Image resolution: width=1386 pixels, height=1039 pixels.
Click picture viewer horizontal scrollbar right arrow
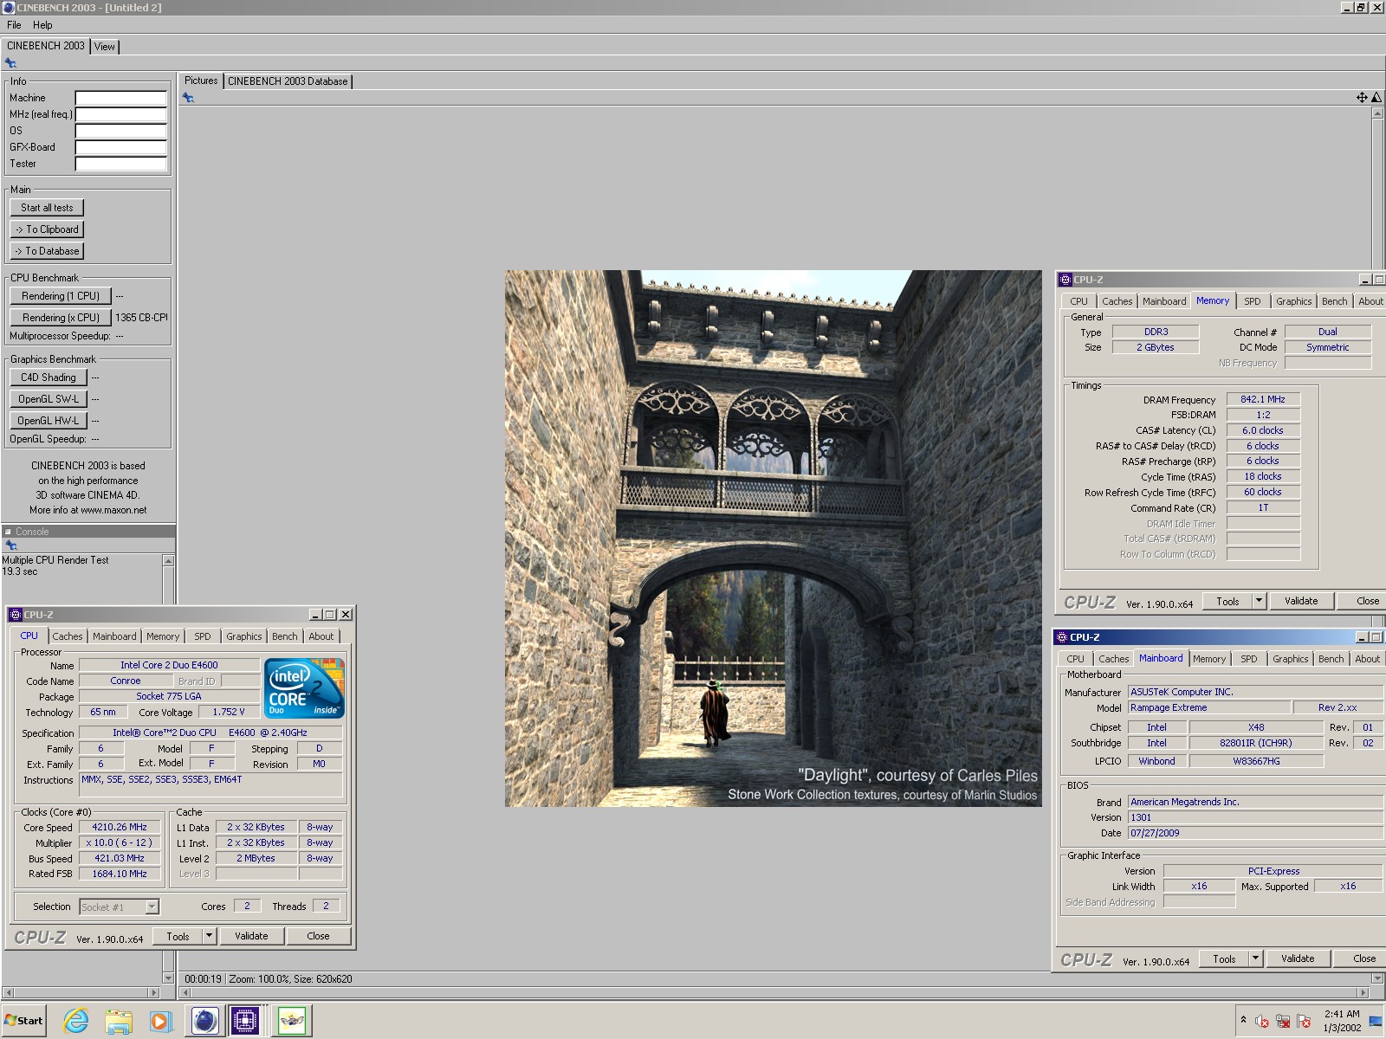(1363, 993)
